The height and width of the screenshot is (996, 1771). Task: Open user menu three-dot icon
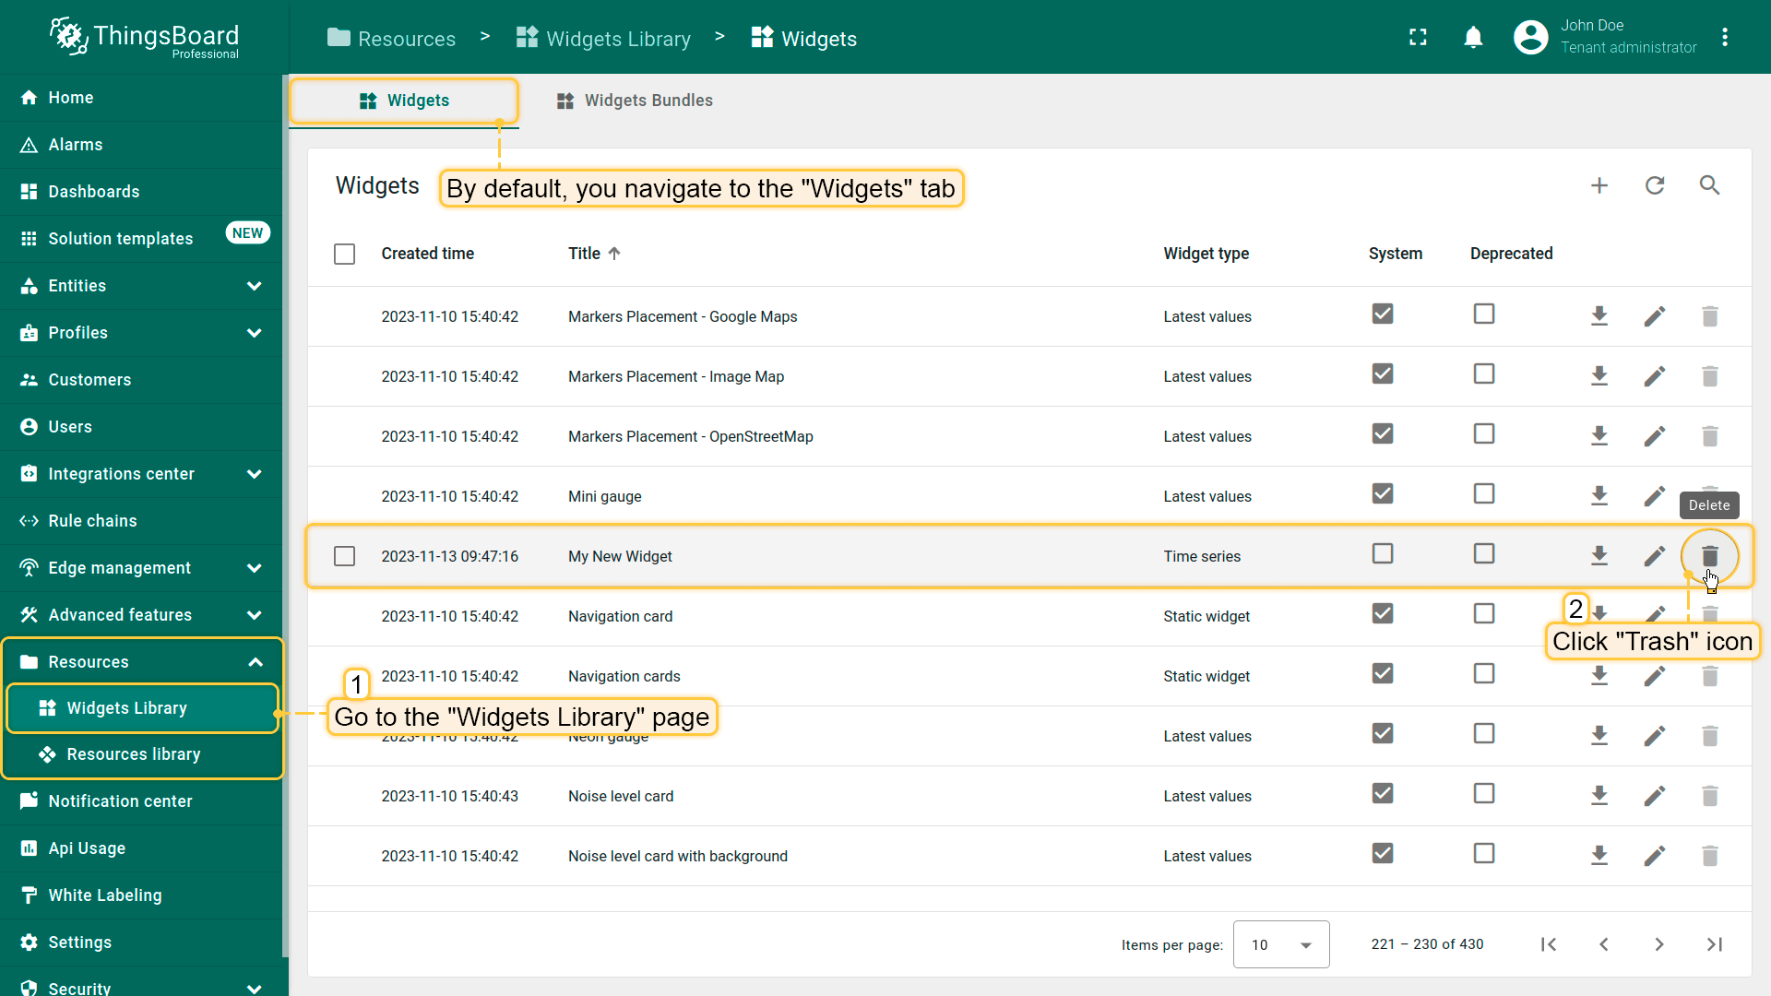tap(1725, 38)
